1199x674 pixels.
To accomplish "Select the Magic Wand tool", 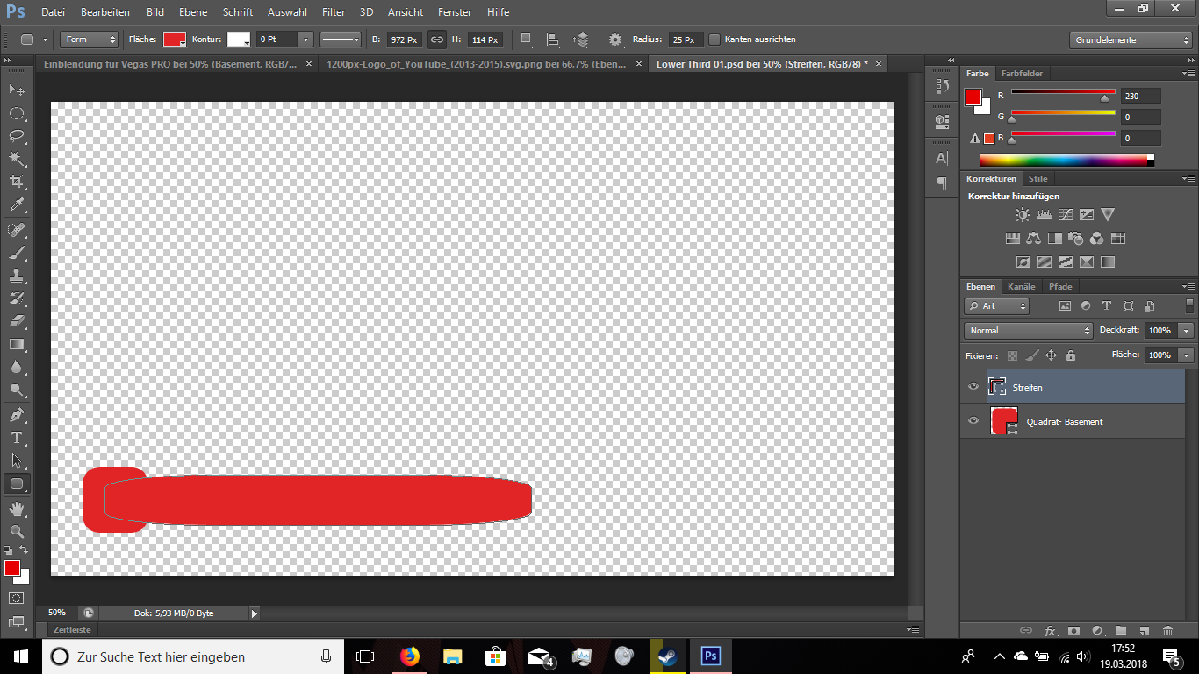I will pyautogui.click(x=16, y=159).
